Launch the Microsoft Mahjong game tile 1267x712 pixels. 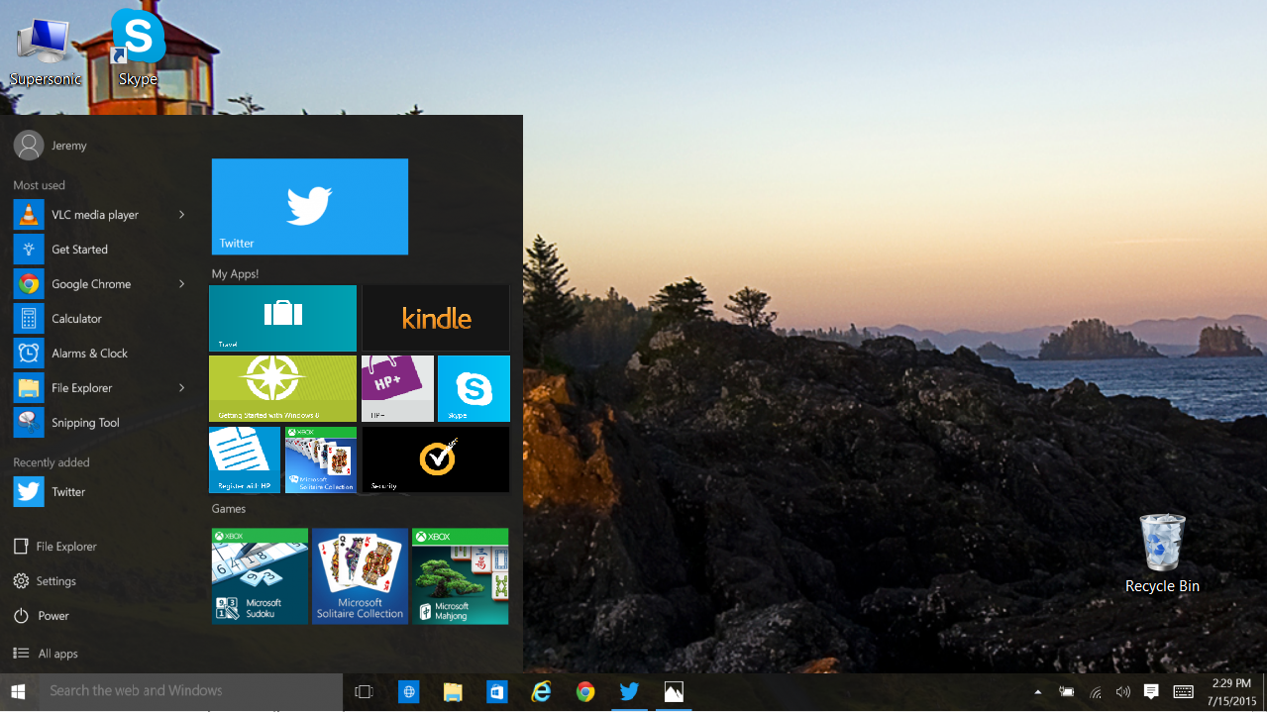tap(461, 576)
